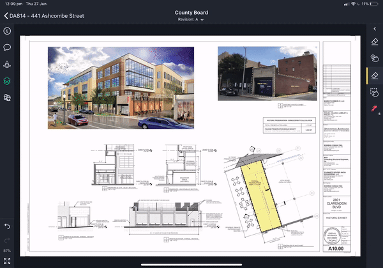Select the touch gesture hand tool

[x=375, y=58]
